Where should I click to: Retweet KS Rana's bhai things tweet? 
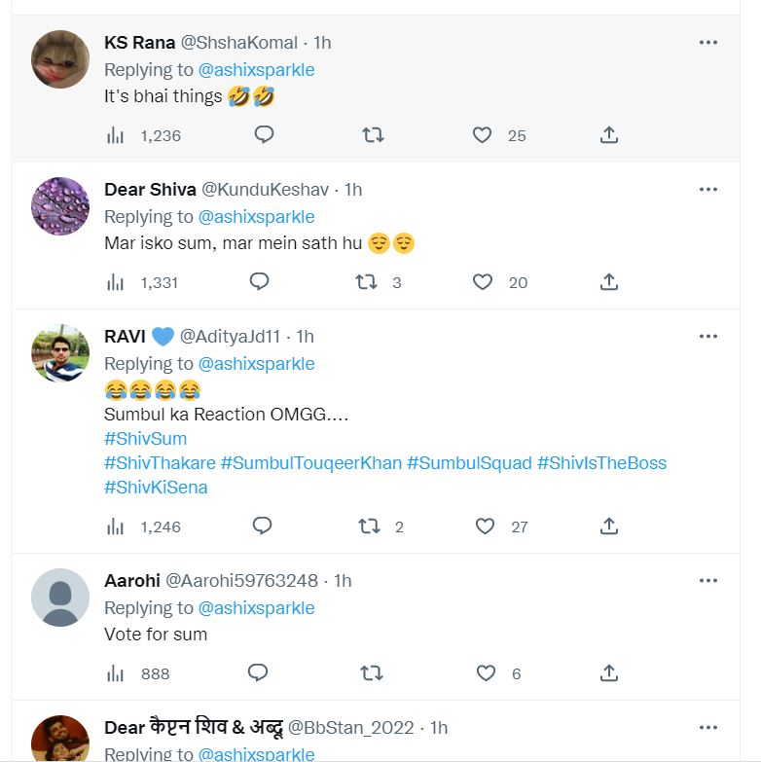(373, 135)
